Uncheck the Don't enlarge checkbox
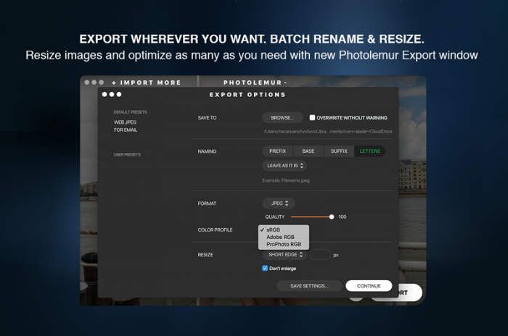Image resolution: width=508 pixels, height=336 pixels. click(x=265, y=268)
